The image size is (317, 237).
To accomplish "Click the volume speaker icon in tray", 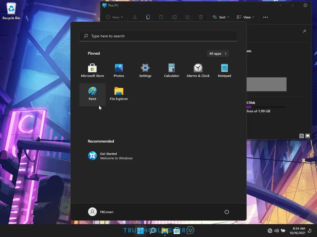I will pos(276,230).
